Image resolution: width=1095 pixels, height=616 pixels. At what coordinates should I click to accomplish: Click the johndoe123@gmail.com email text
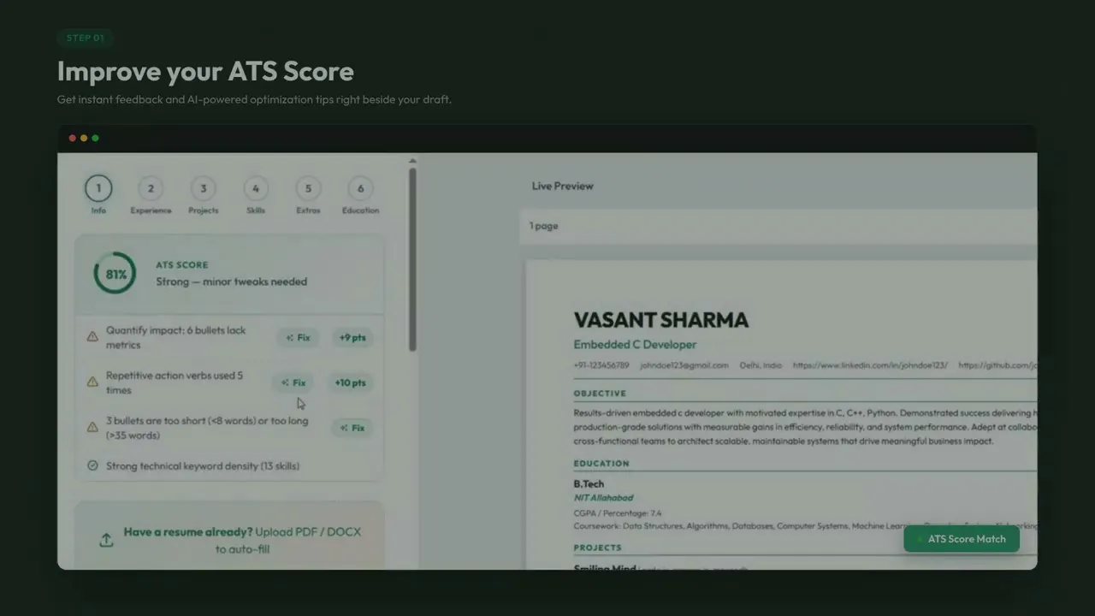pos(684,365)
